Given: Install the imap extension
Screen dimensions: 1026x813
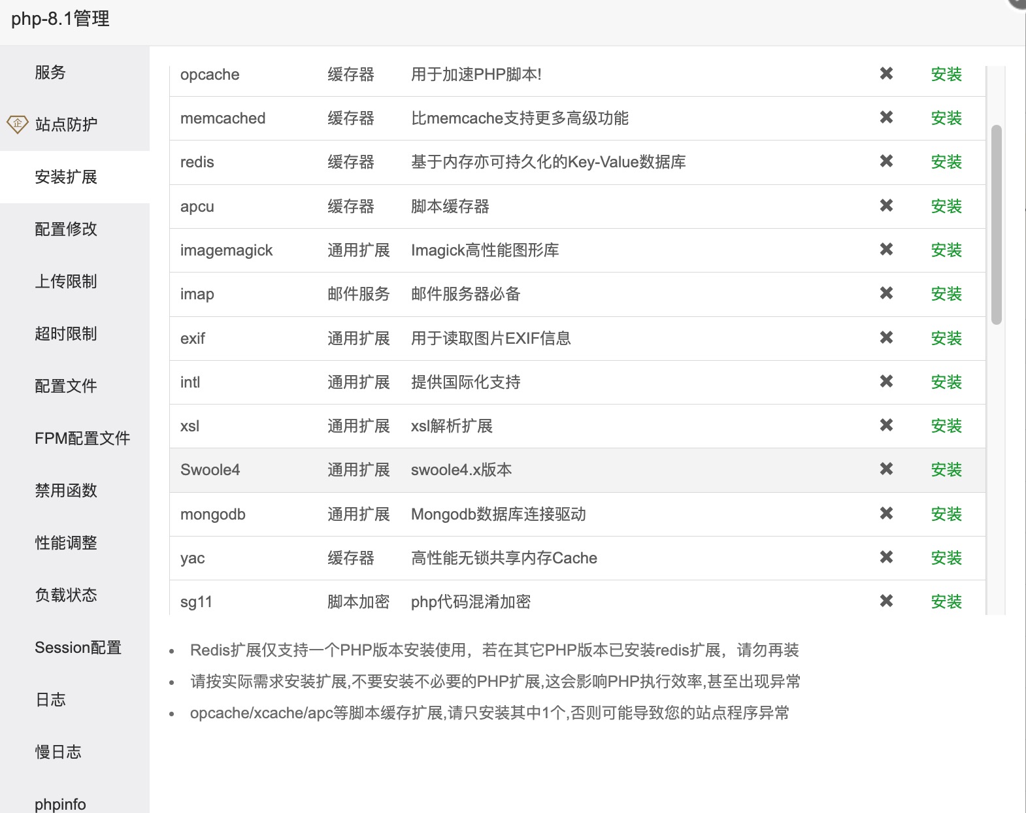Looking at the screenshot, I should coord(946,294).
